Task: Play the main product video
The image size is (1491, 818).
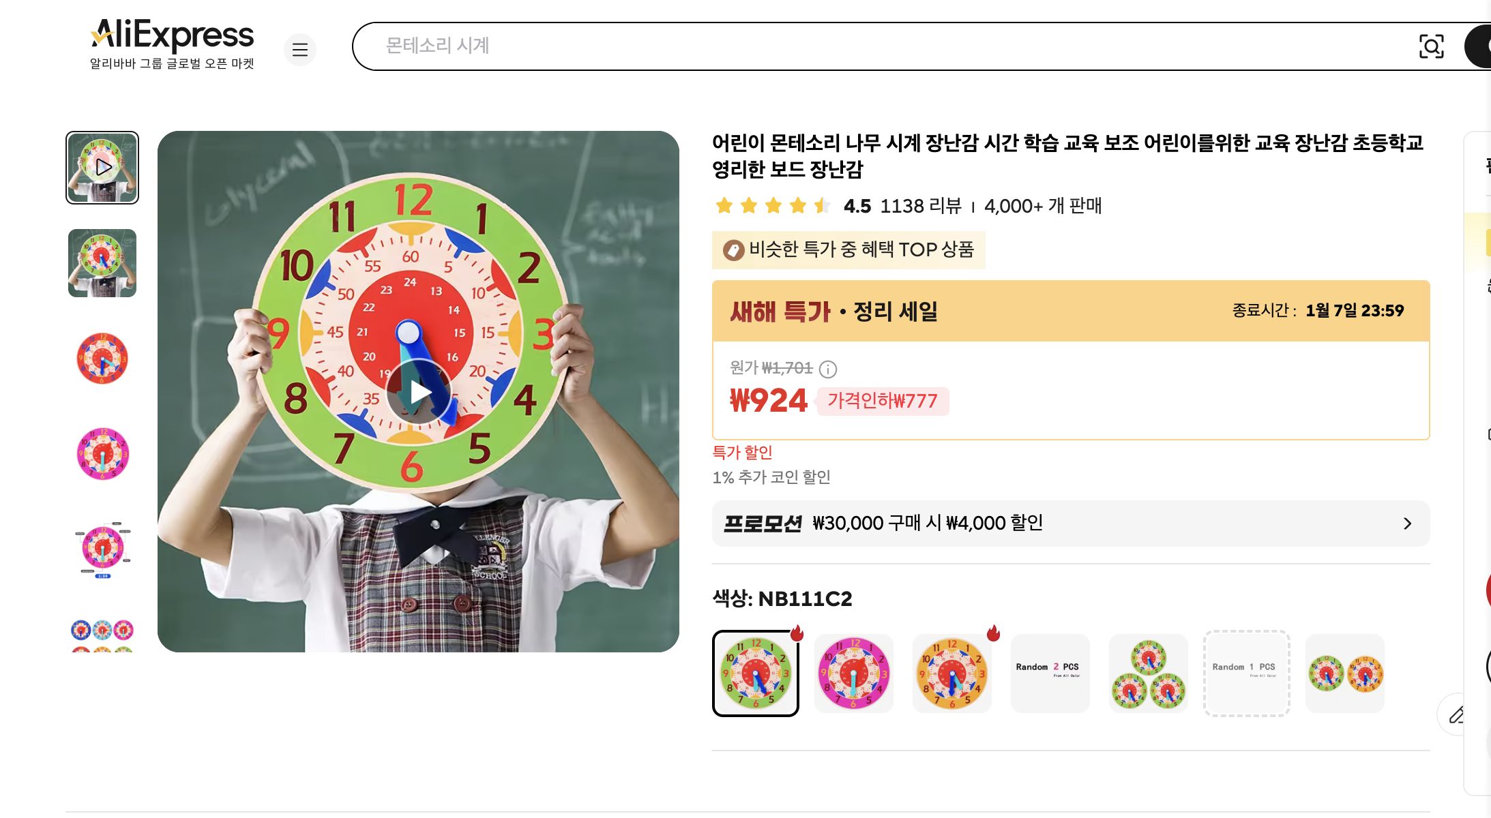Action: [419, 391]
